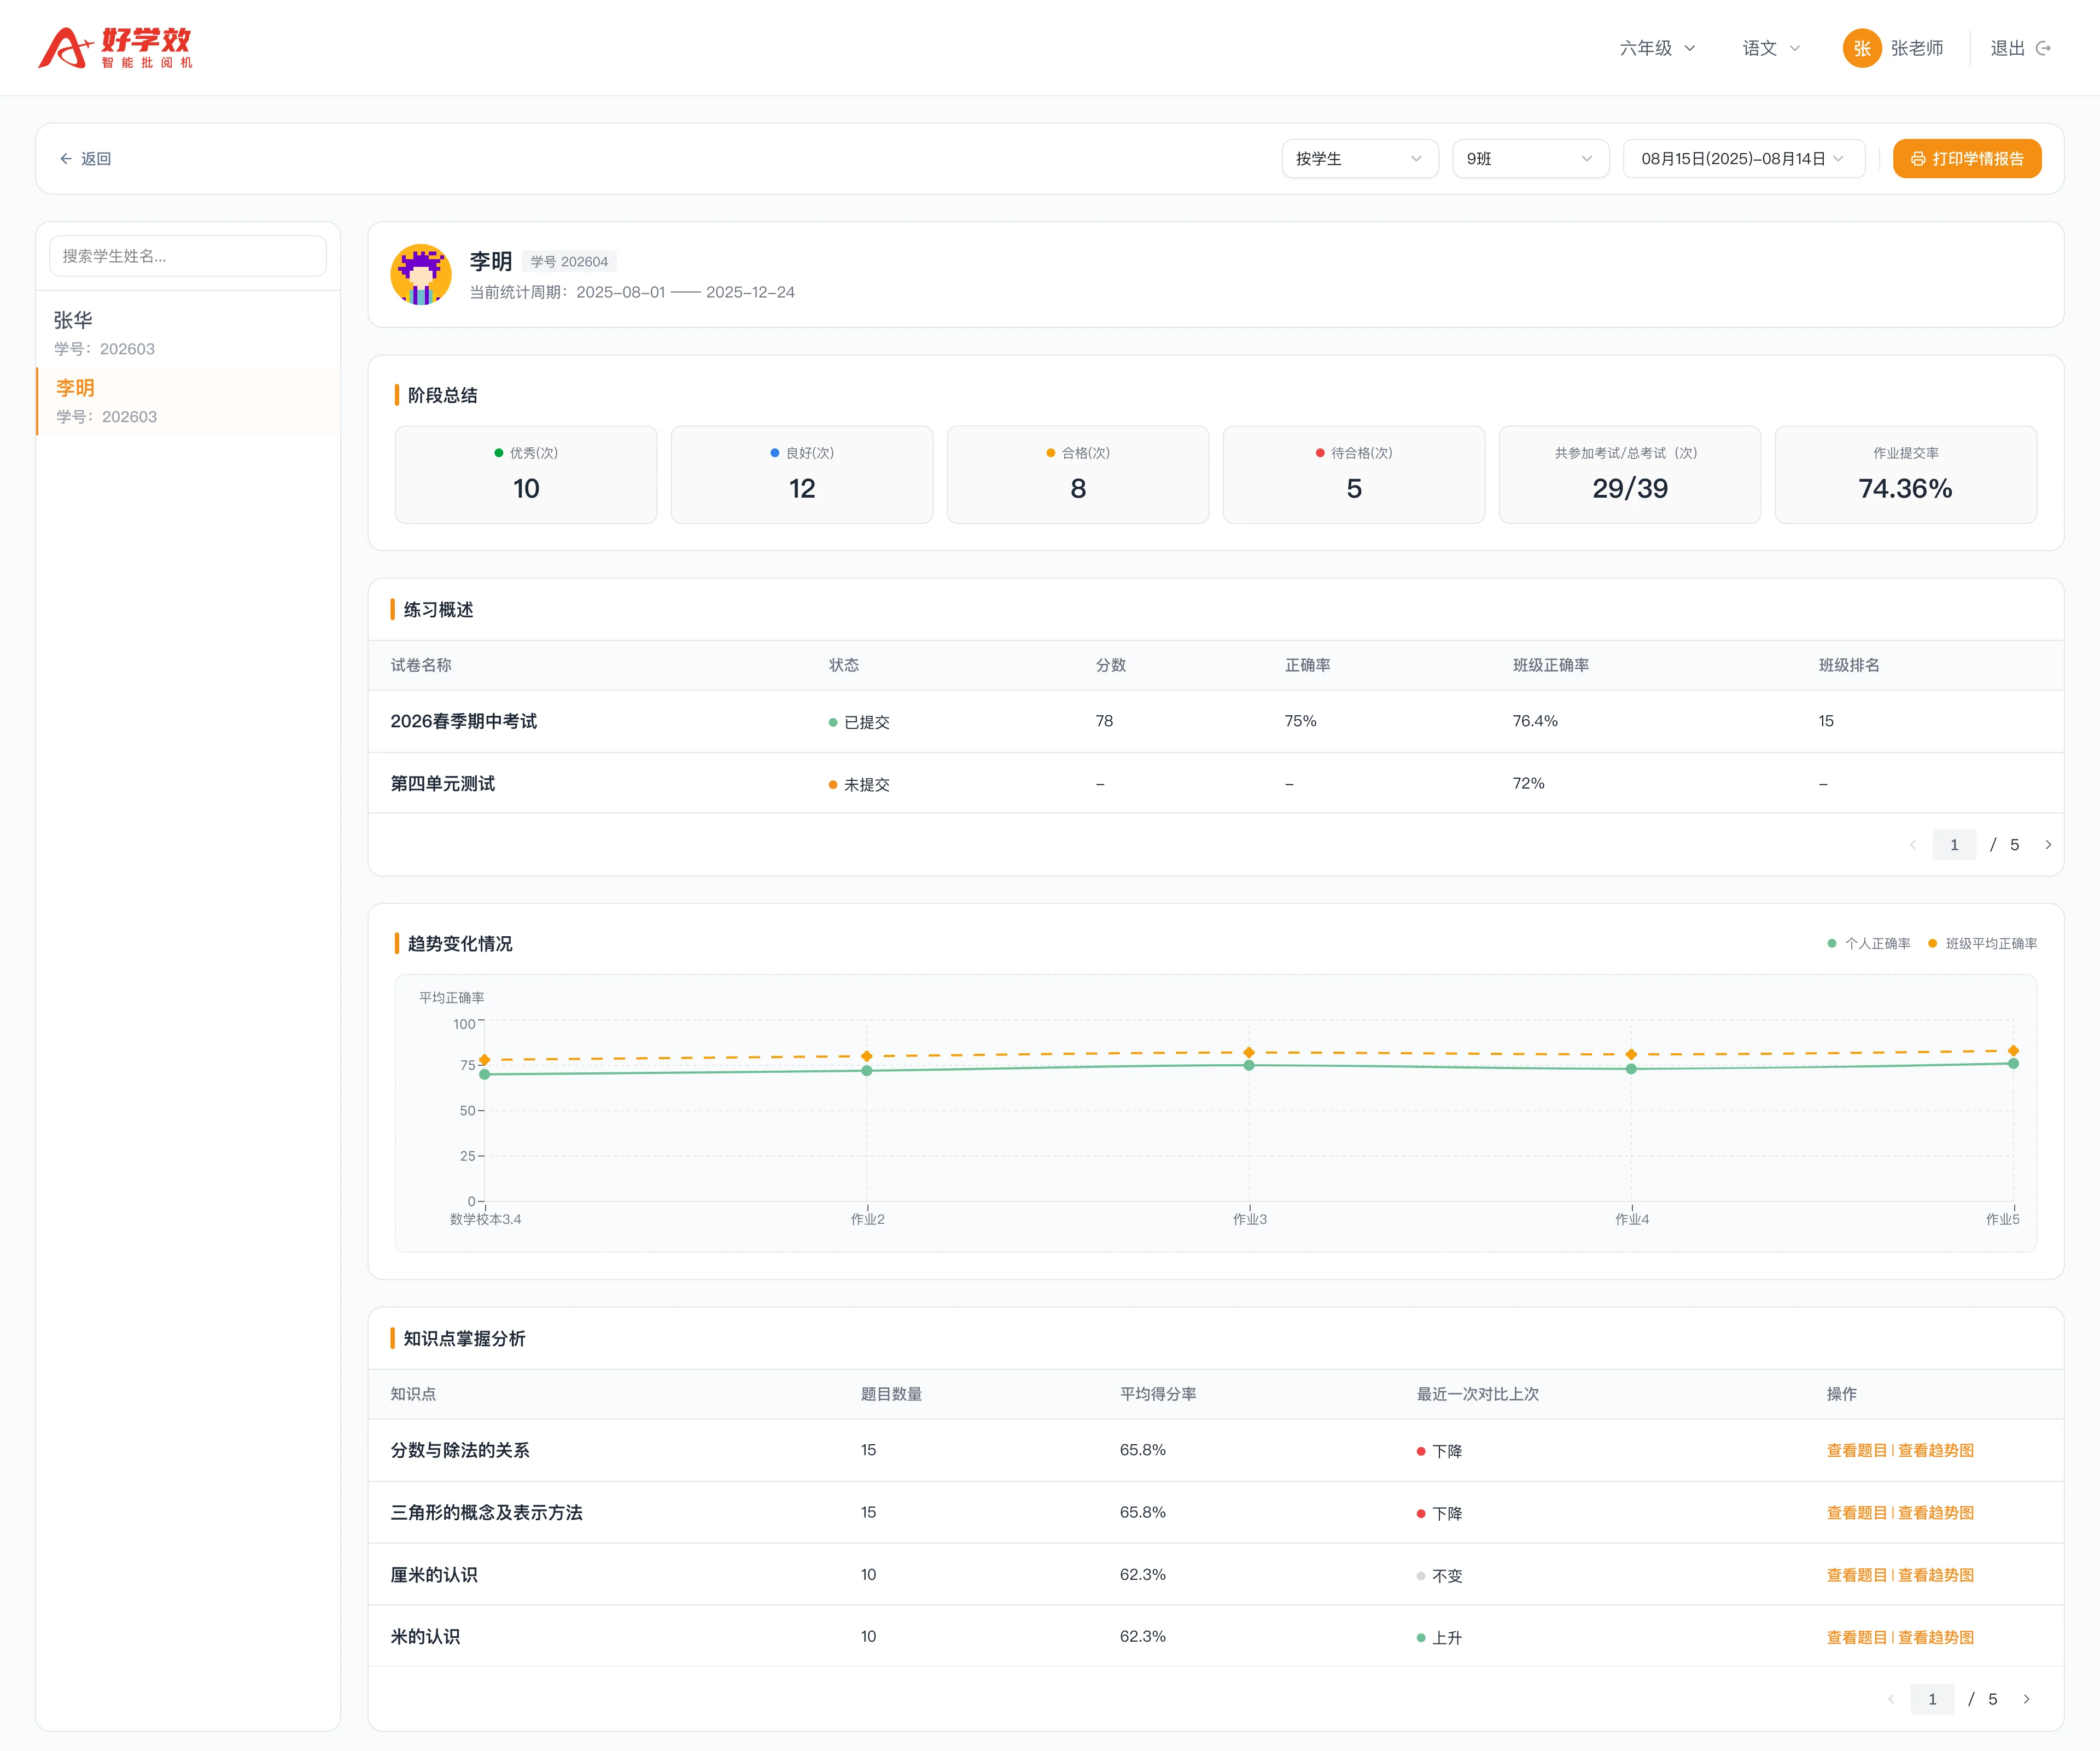Click the 打印学情报告 button
2100x1751 pixels.
[1966, 159]
